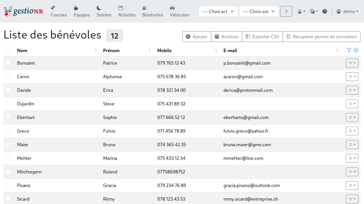Expand the Choix activité dropdown
Viewport: 364px width, 204px height.
click(218, 11)
